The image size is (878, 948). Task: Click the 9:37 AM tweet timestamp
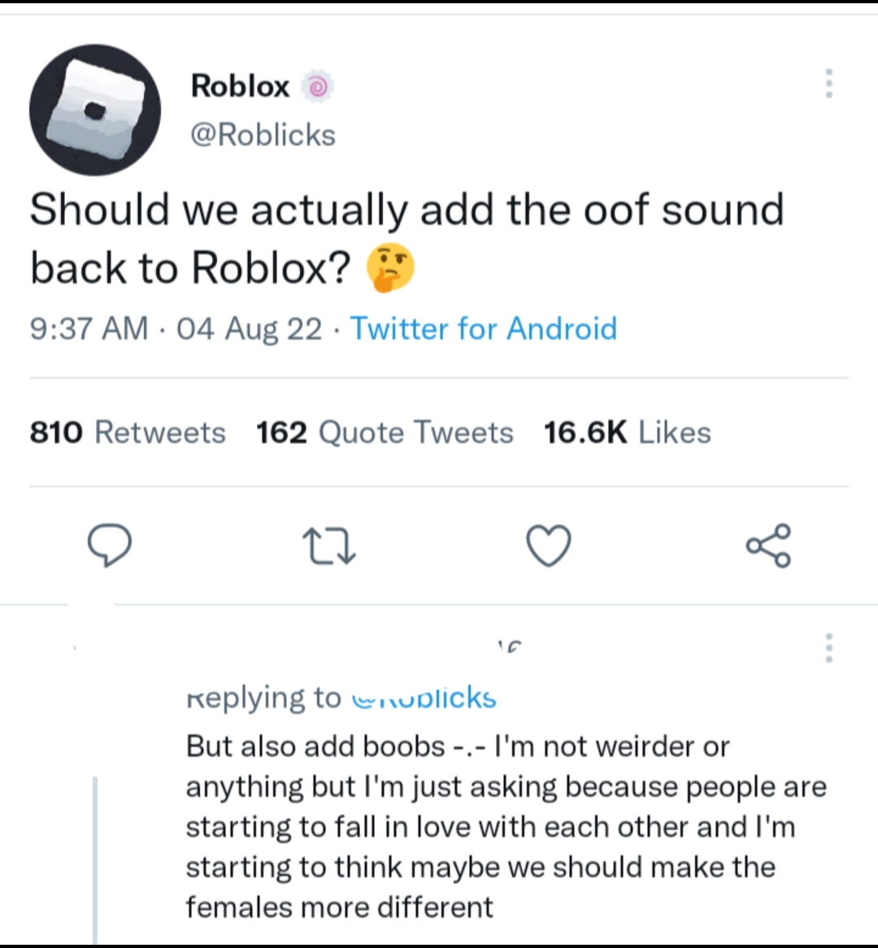pyautogui.click(x=89, y=329)
